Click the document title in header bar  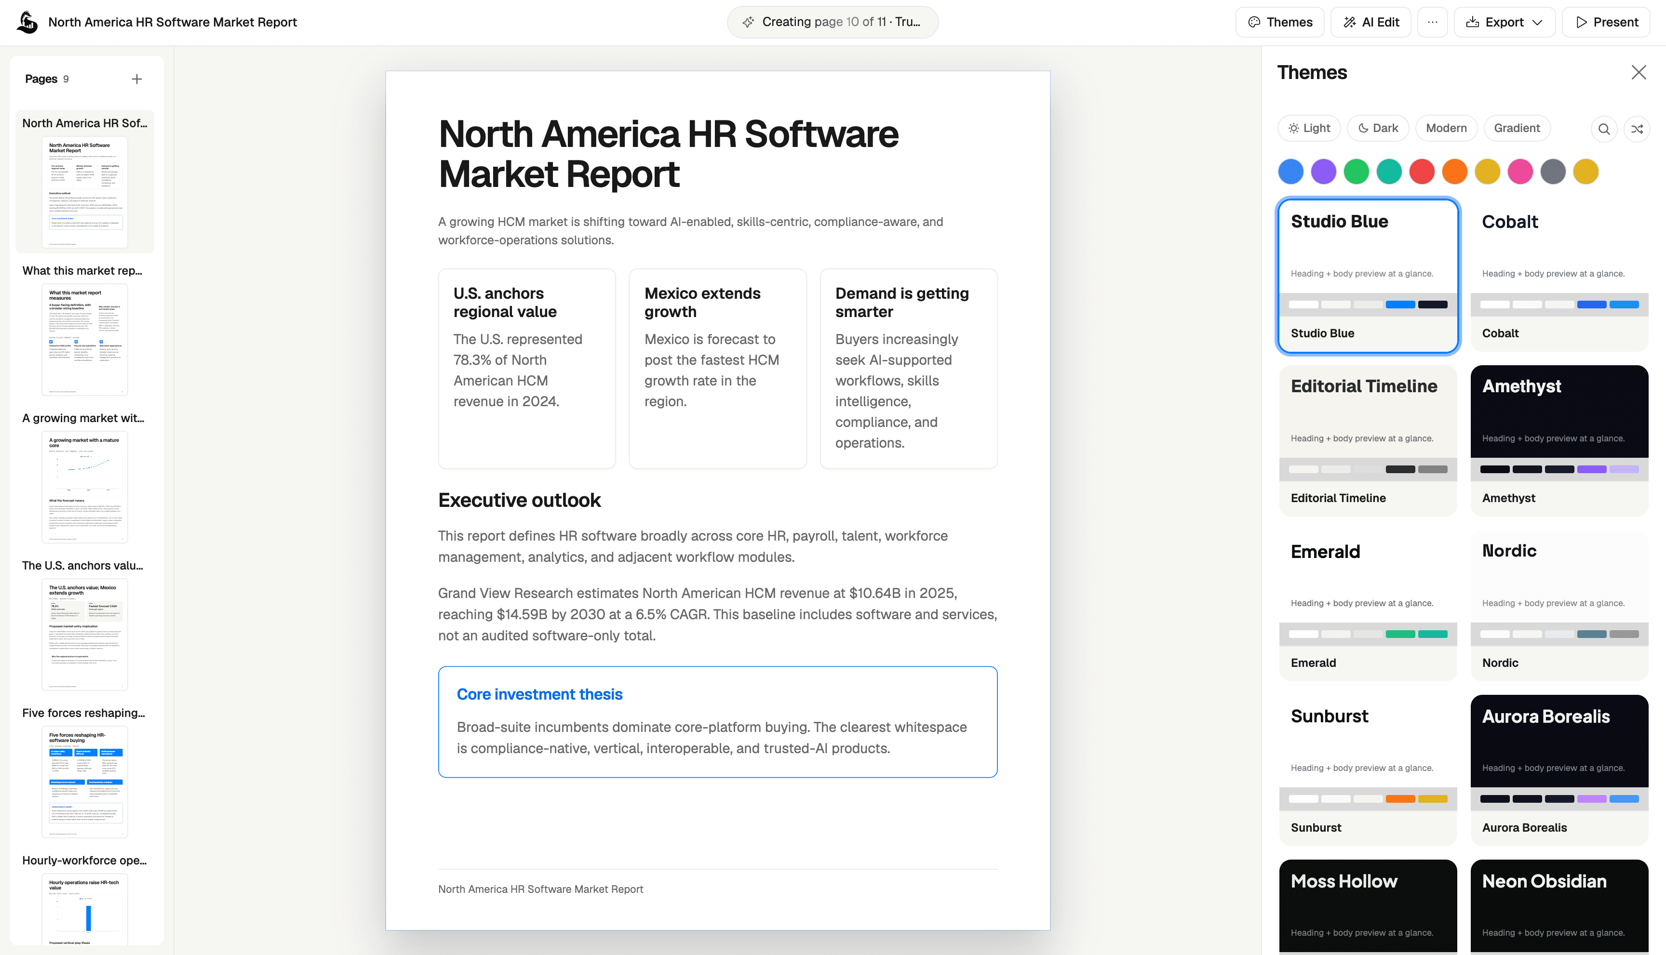point(173,22)
